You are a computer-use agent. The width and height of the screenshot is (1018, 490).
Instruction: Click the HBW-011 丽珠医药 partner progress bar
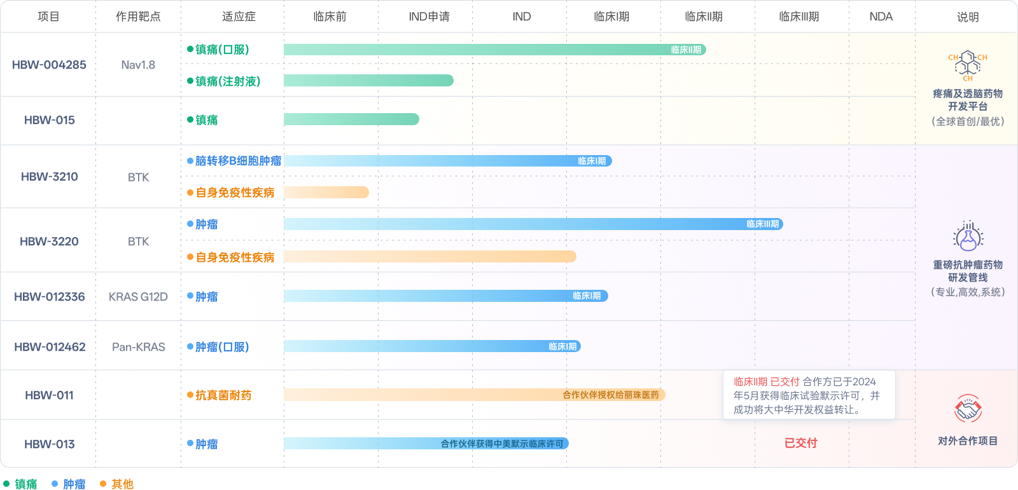tap(474, 395)
